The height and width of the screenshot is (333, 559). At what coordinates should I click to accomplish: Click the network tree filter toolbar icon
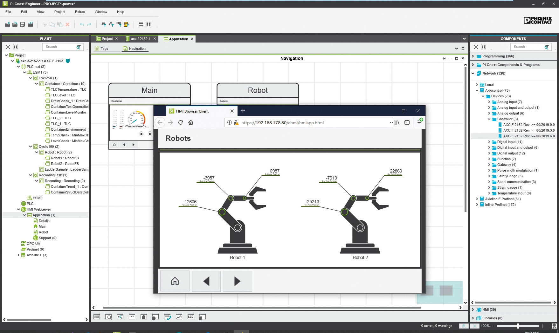[111, 24]
